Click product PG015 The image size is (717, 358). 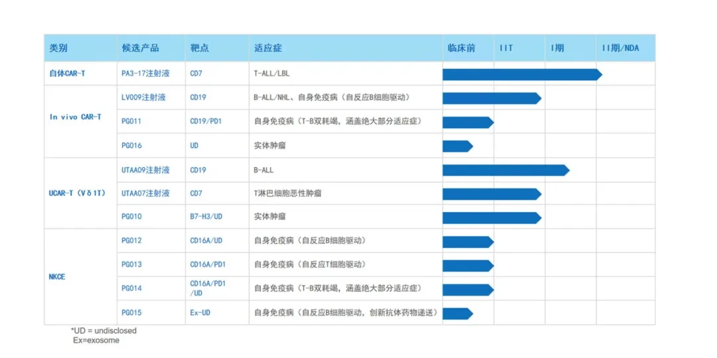pos(131,313)
